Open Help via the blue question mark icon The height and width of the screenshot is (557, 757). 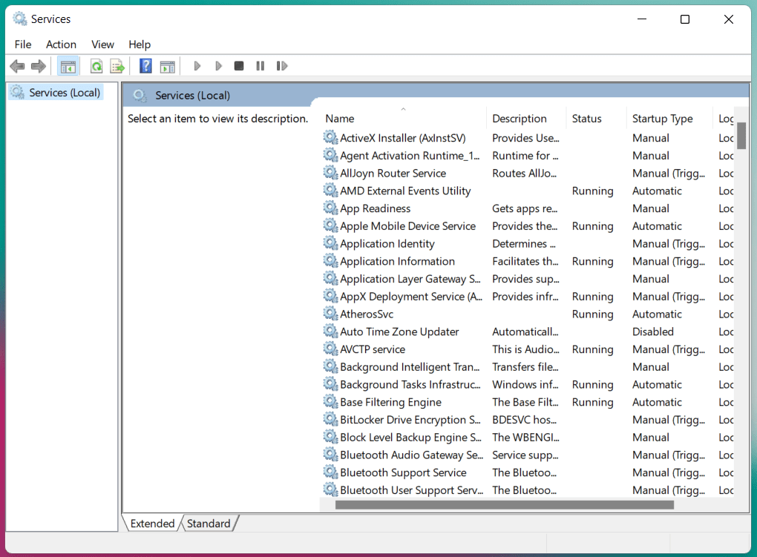tap(145, 66)
